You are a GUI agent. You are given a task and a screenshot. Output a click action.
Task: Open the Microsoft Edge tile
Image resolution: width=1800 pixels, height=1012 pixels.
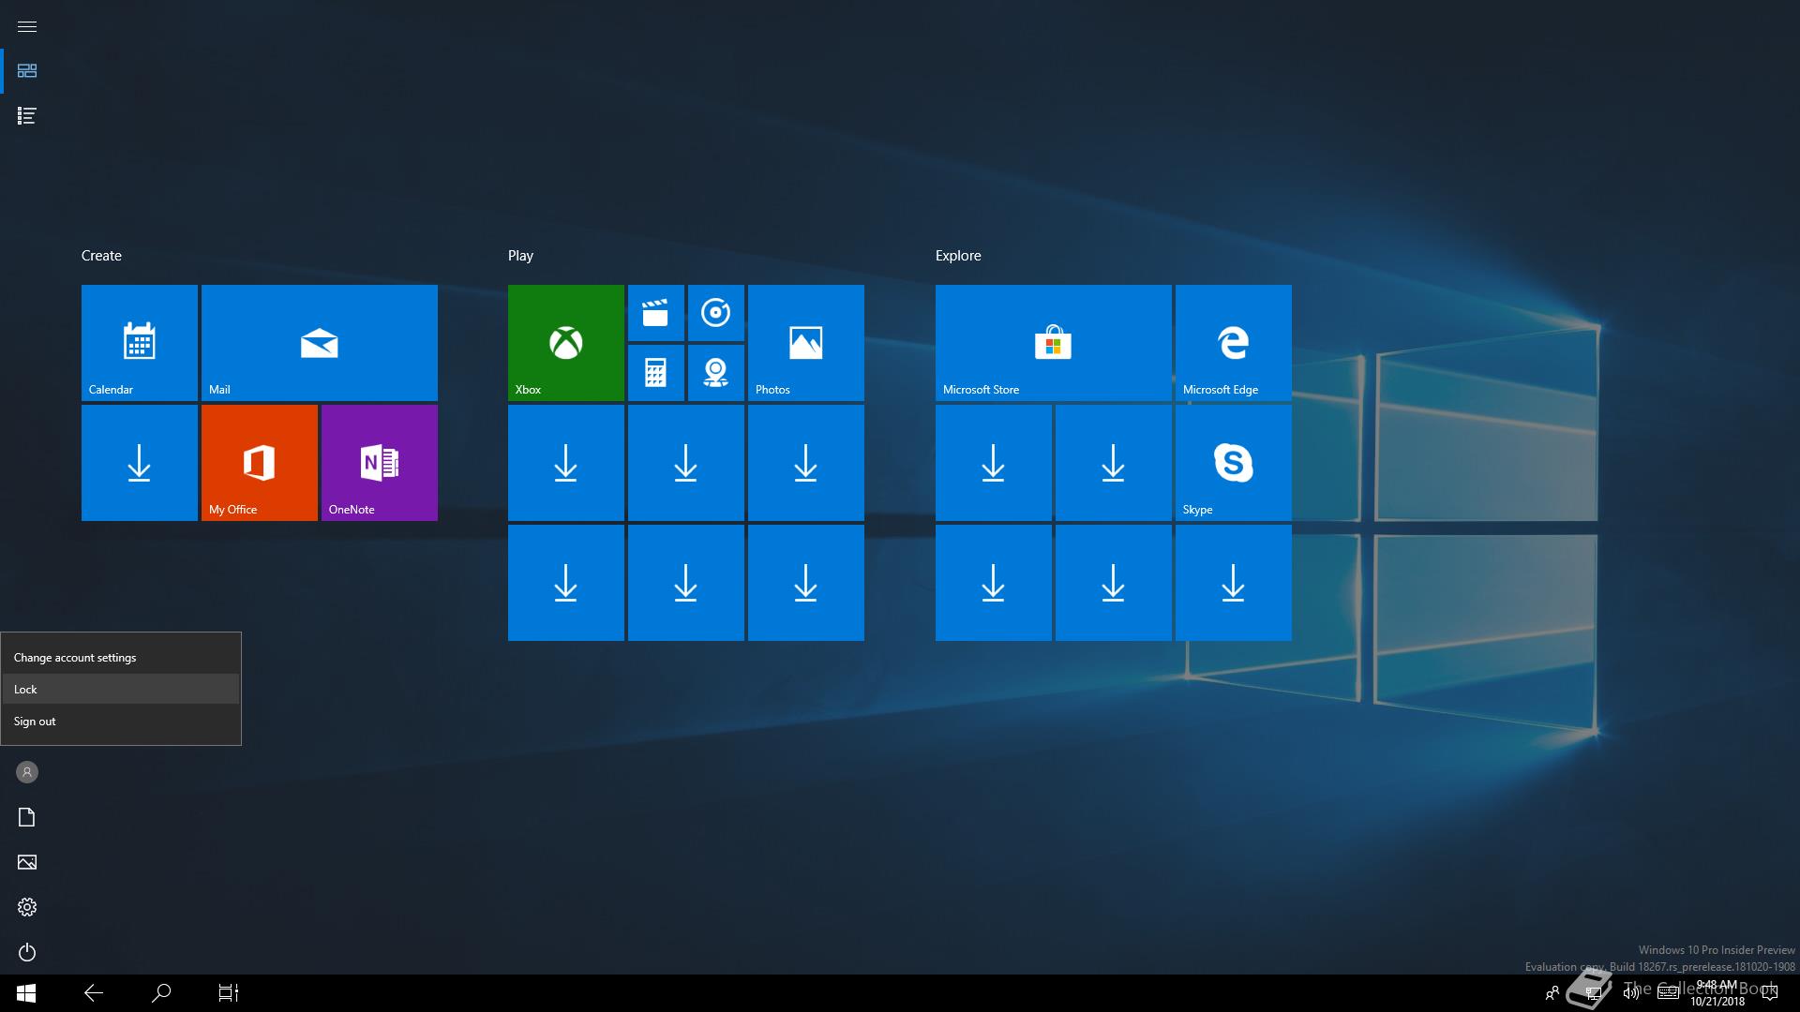[x=1234, y=343]
